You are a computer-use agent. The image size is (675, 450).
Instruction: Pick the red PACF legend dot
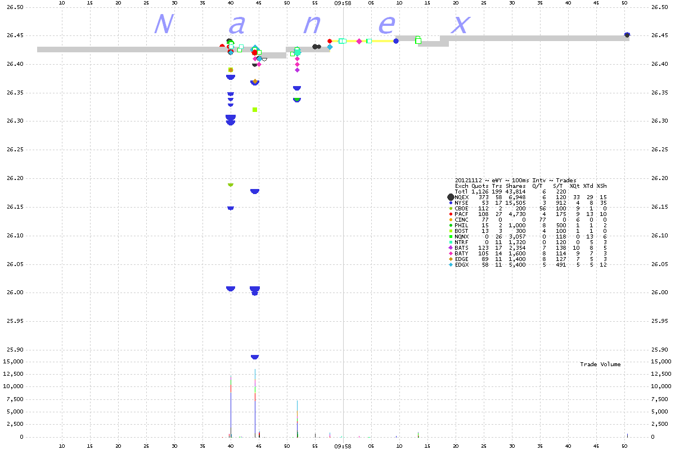[451, 214]
